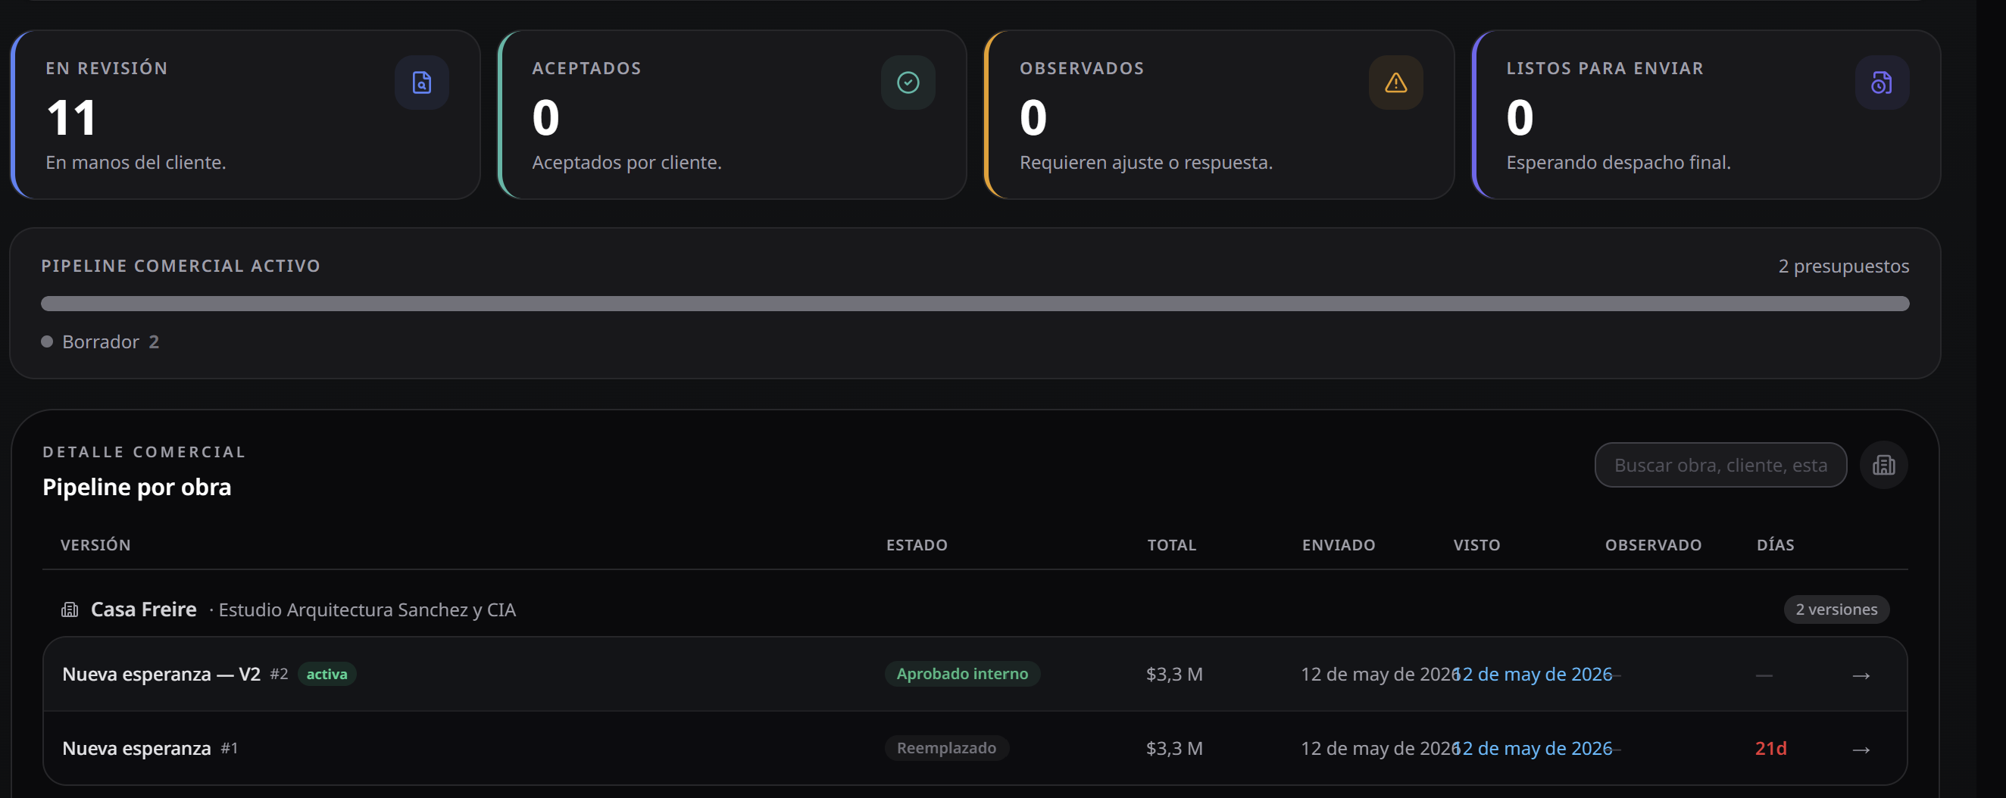Open Nueva esperanza #1 row arrow

tap(1861, 749)
